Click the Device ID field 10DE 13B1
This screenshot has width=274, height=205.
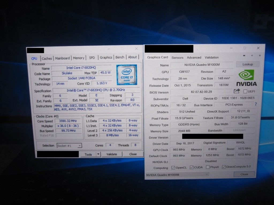(238, 98)
